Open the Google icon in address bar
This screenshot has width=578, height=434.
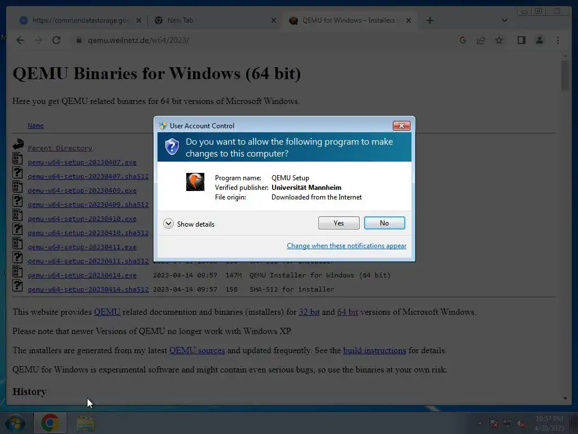point(463,40)
